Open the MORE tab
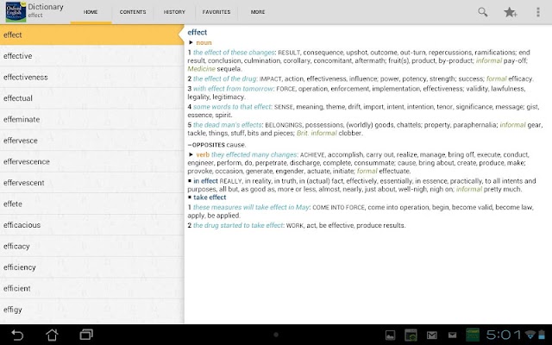 pos(258,12)
